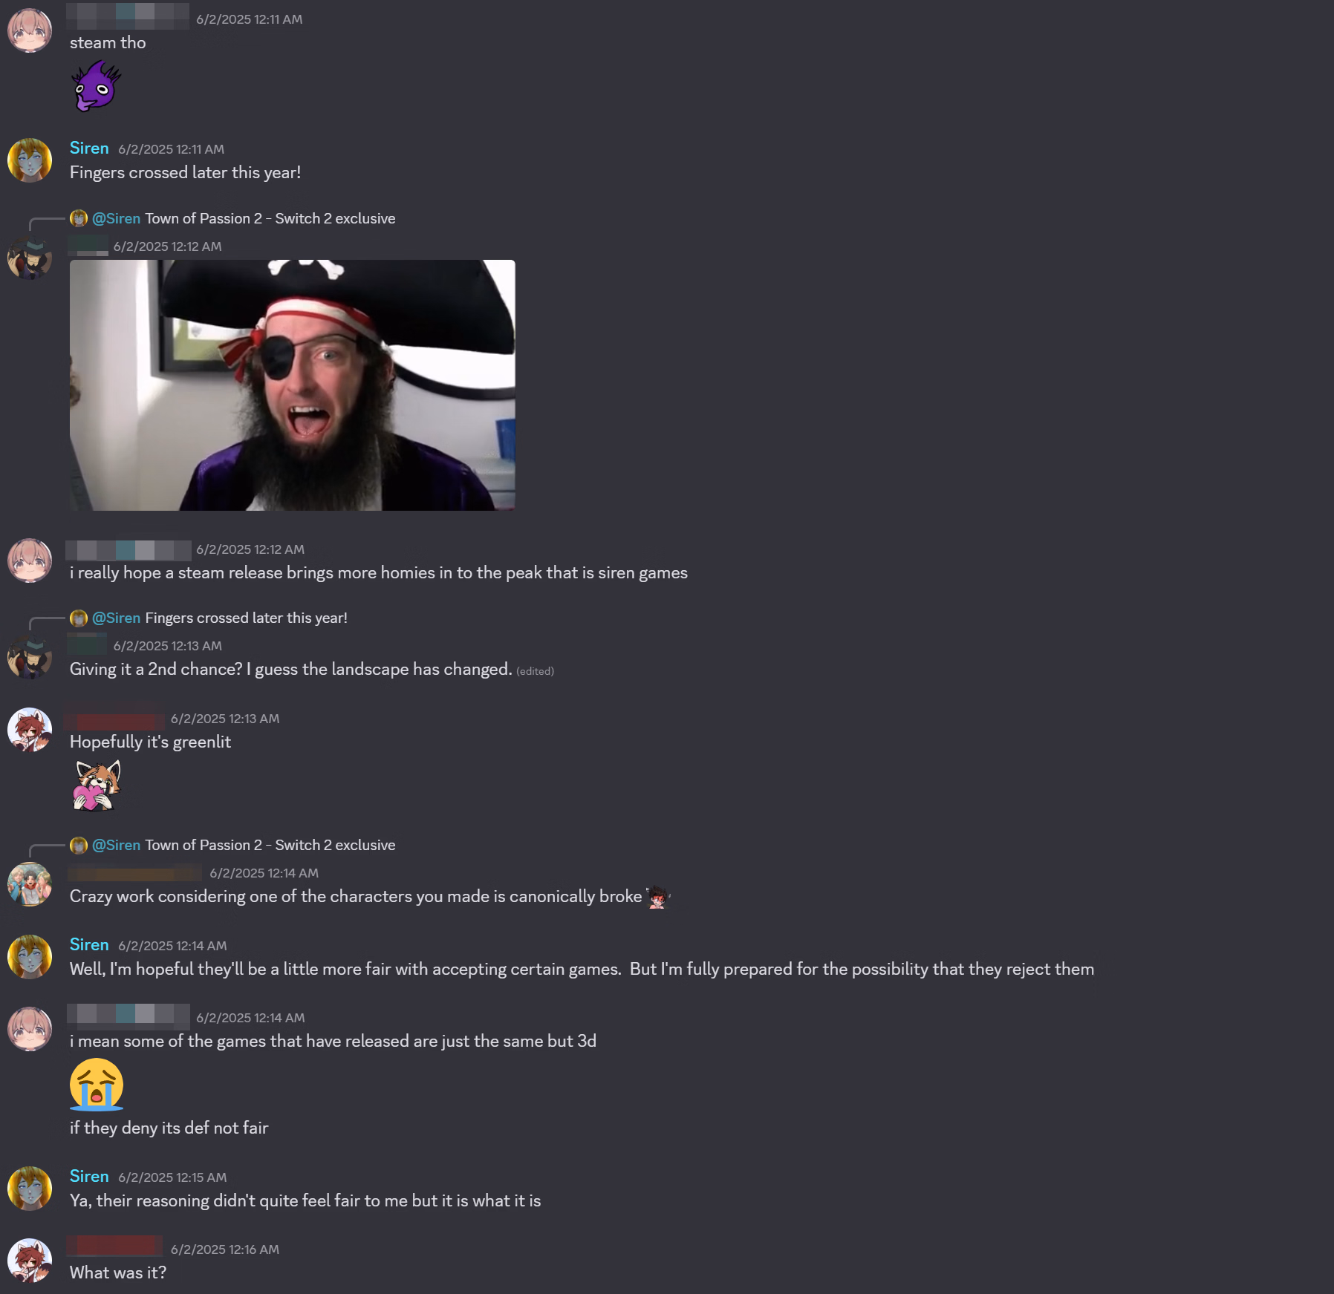The height and width of the screenshot is (1294, 1334).
Task: Click the red panda heart sticker
Action: pos(97,785)
